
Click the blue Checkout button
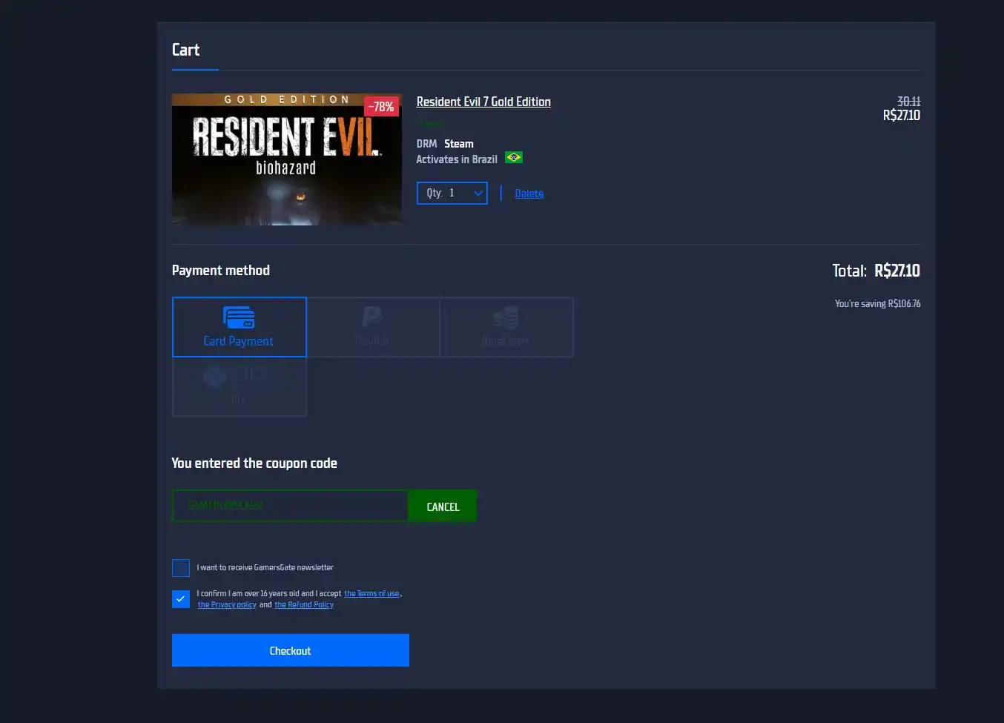tap(291, 650)
